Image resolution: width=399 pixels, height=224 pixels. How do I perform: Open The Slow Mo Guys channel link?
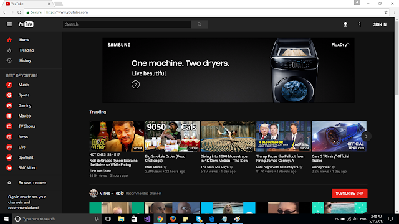[x=214, y=167]
